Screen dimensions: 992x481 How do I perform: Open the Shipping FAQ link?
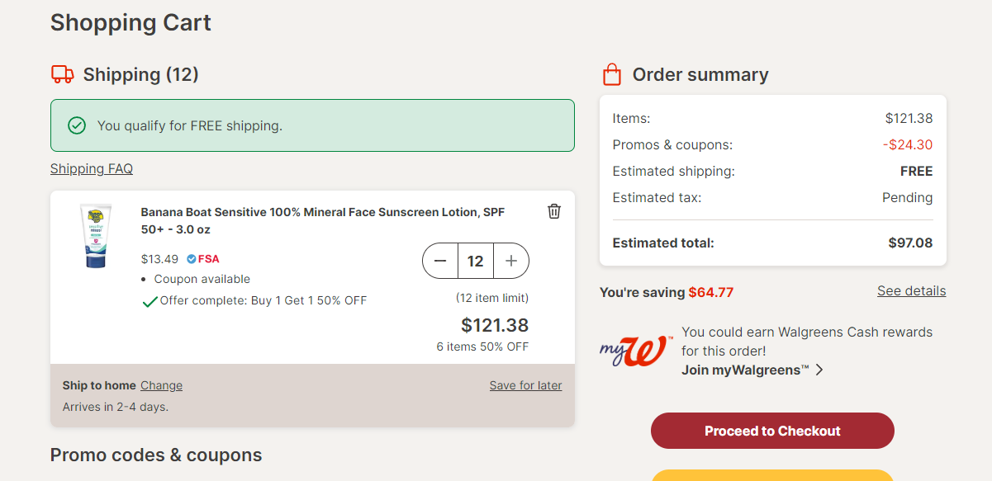tap(92, 168)
